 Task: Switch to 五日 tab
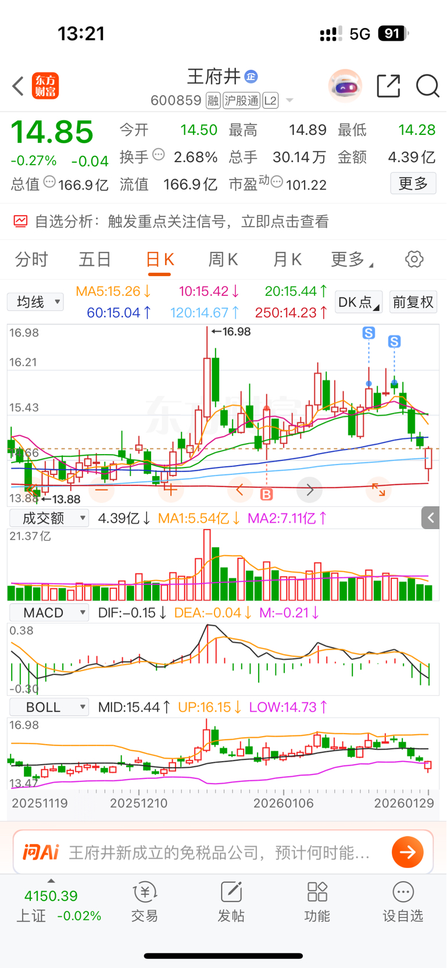point(95,259)
